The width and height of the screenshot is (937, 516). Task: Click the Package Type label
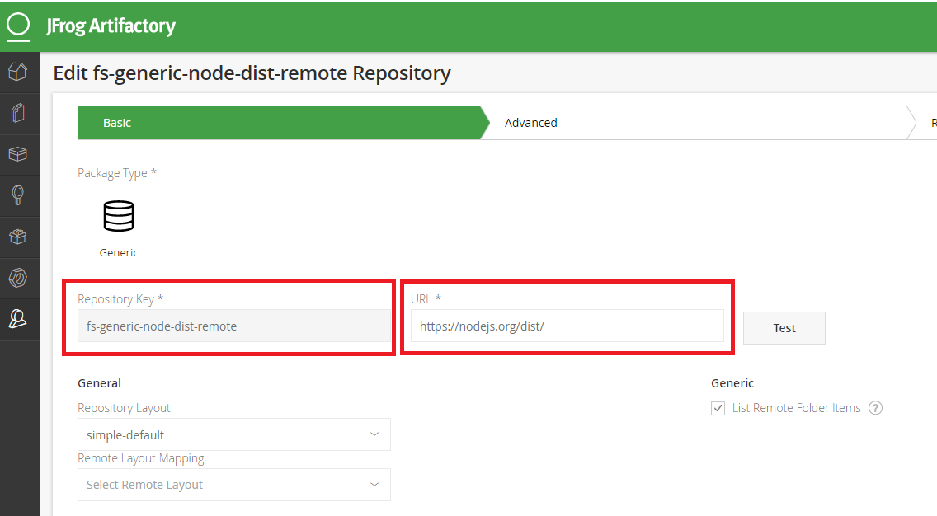pyautogui.click(x=117, y=173)
